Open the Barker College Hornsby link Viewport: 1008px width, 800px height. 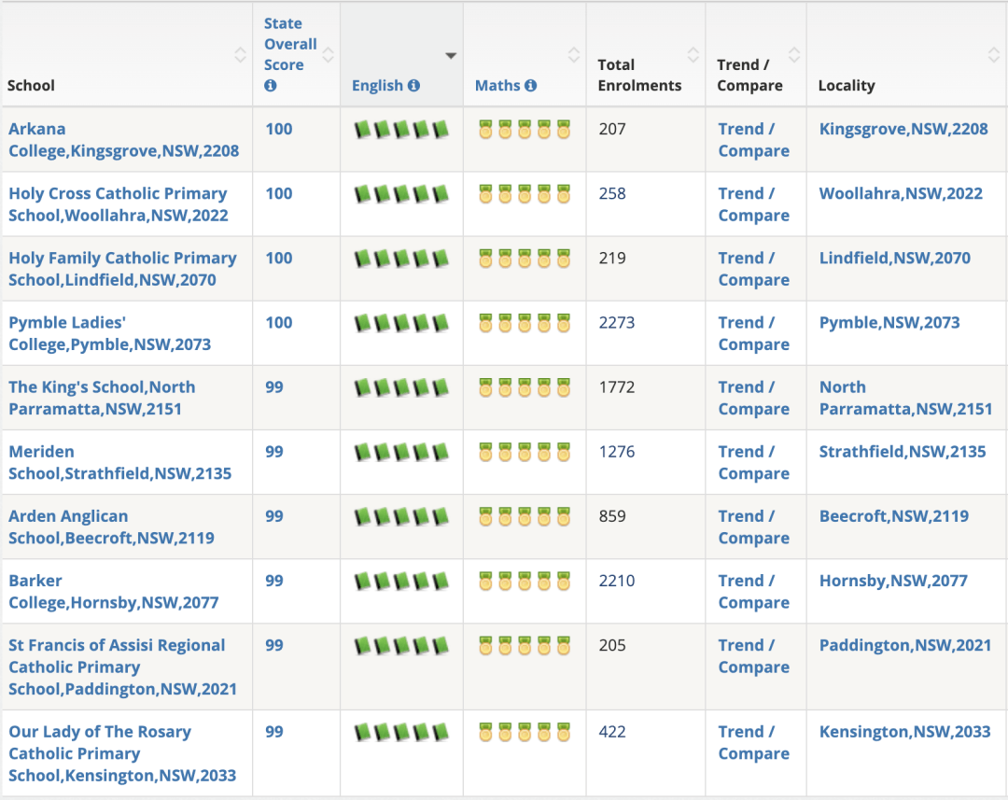coord(114,592)
